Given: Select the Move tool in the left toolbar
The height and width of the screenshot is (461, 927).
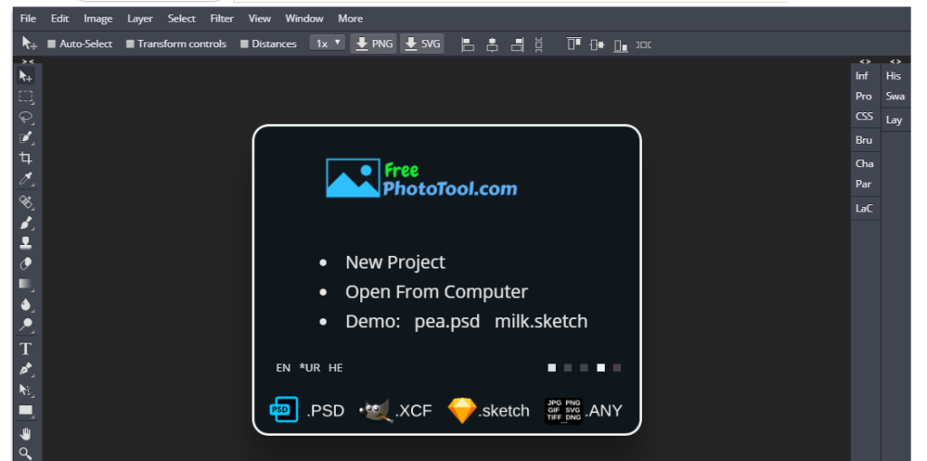Looking at the screenshot, I should click(25, 77).
